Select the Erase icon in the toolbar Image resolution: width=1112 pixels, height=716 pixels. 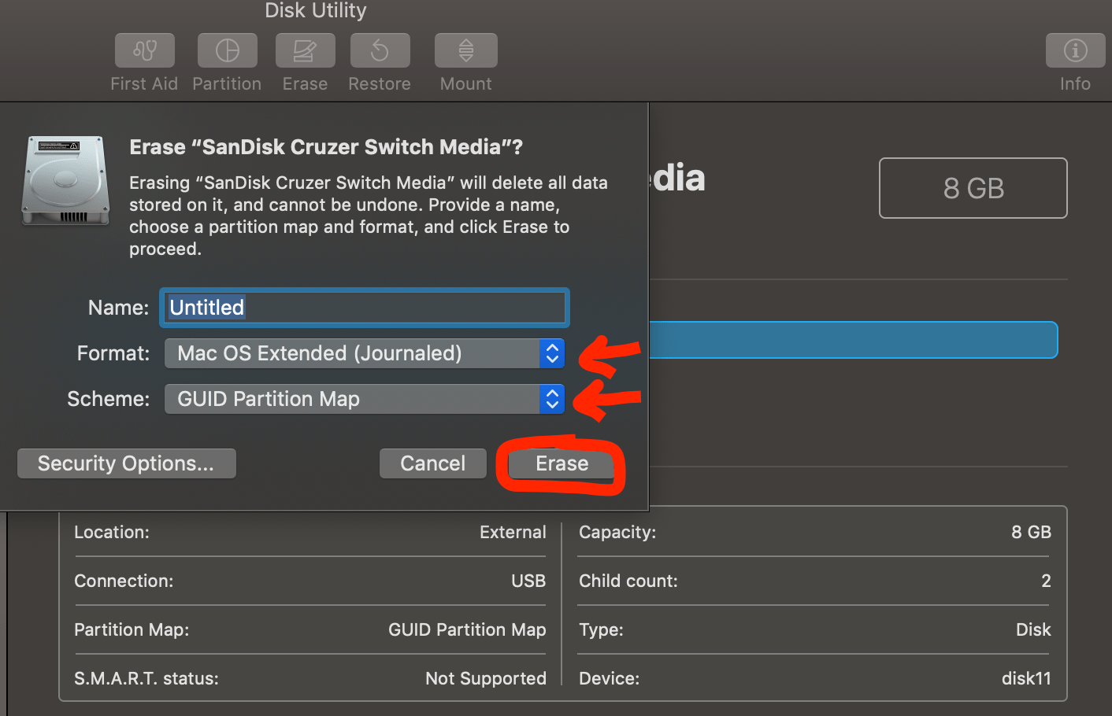[305, 50]
